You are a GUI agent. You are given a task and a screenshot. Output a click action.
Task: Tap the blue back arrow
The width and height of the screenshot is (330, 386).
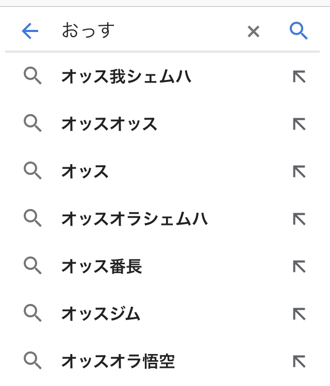30,31
